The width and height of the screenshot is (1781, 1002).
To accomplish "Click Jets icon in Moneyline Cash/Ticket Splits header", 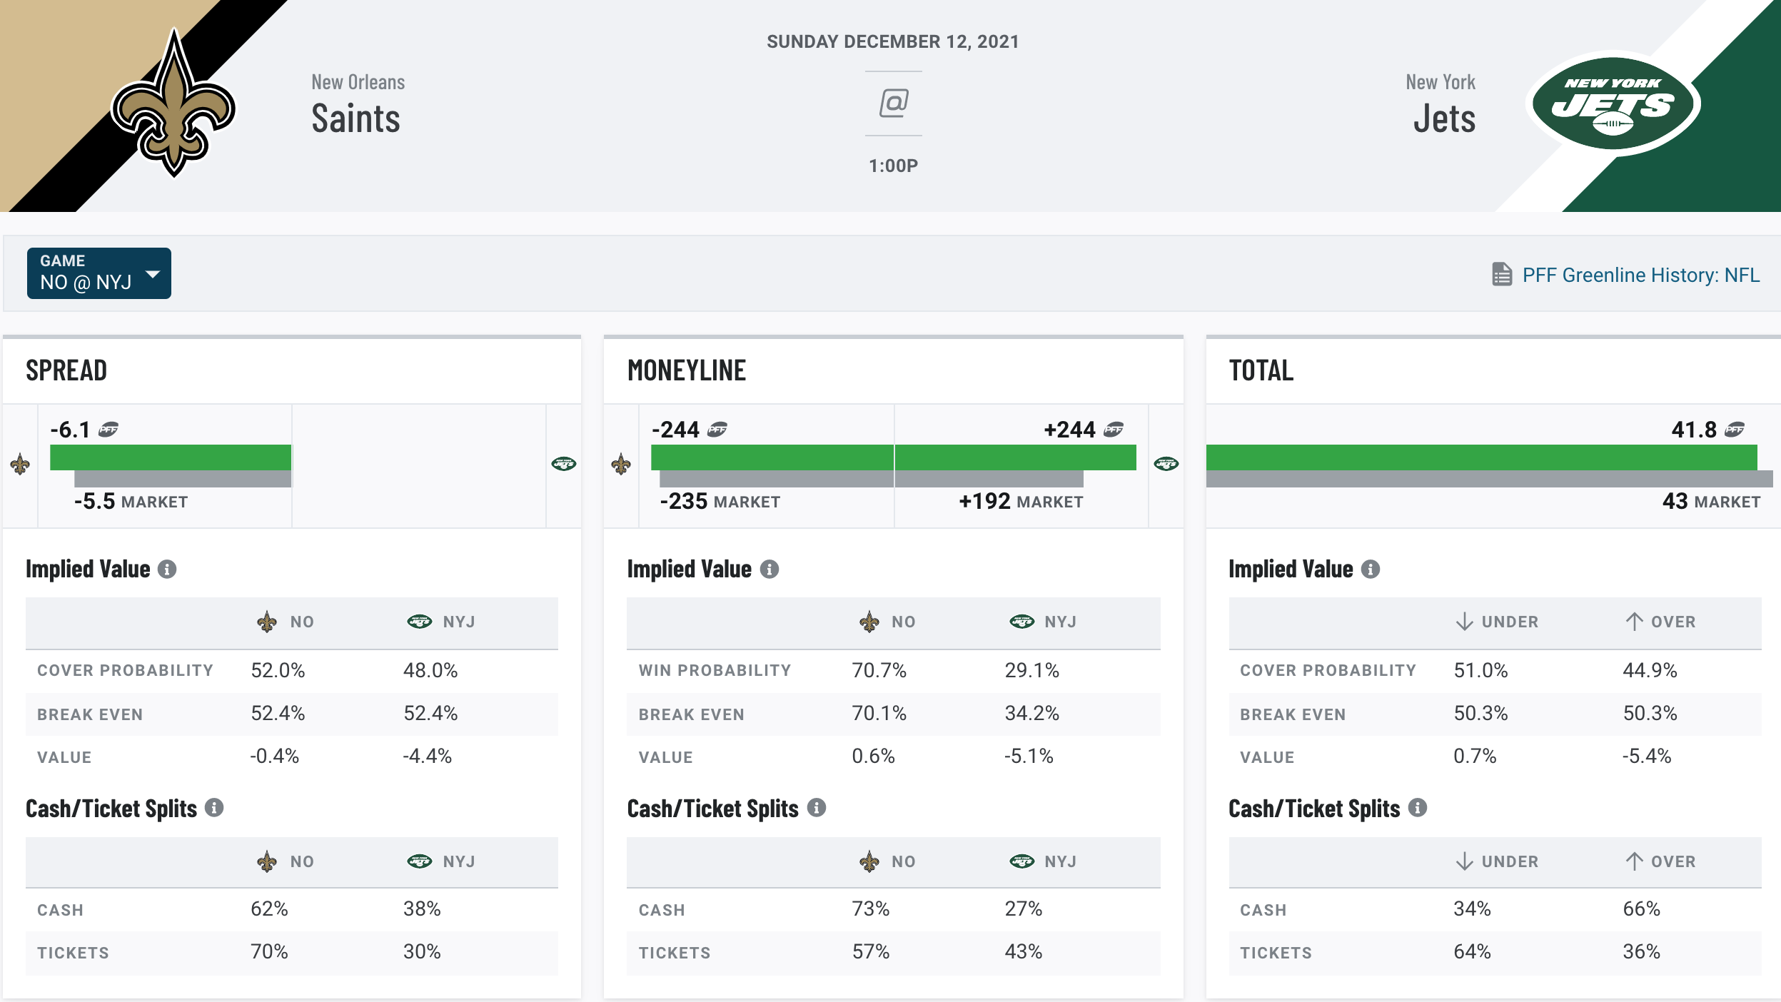I will pyautogui.click(x=1021, y=861).
